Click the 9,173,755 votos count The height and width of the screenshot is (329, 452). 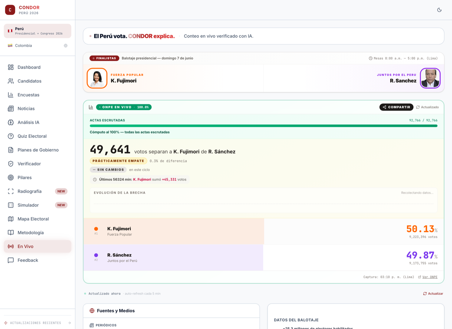[423, 263]
